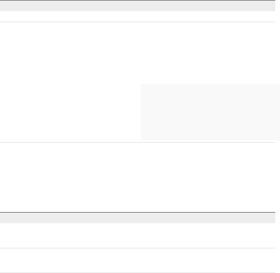Click the divider between the bottom two rows
This screenshot has height=273, width=280.
138,248
